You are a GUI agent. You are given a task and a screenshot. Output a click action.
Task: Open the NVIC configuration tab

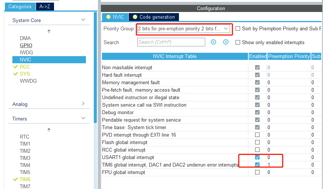(115, 17)
